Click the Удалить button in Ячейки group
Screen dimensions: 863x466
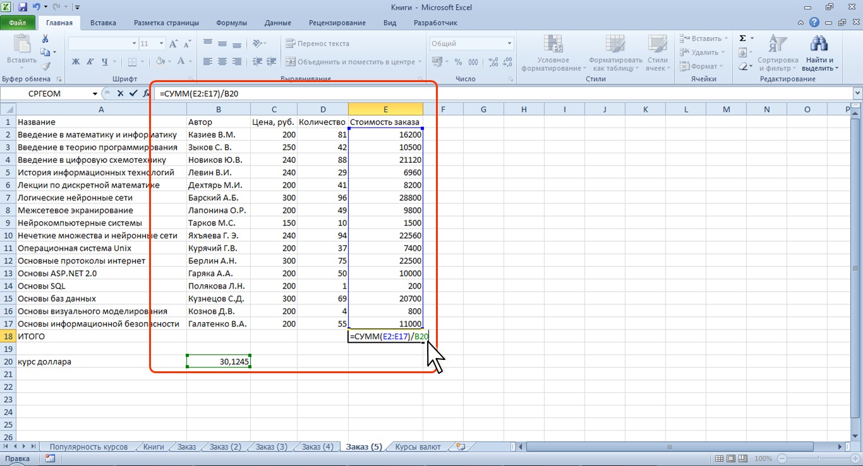coord(701,52)
